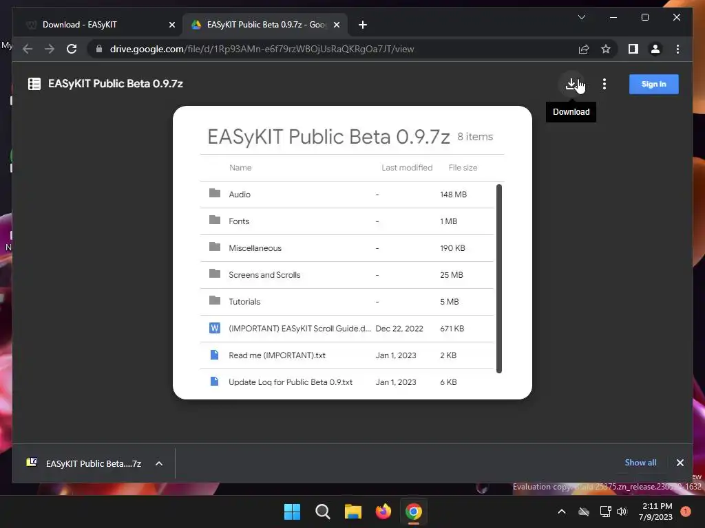The width and height of the screenshot is (705, 528).
Task: Click the Screens and Scrolls folder icon
Action: point(215,274)
